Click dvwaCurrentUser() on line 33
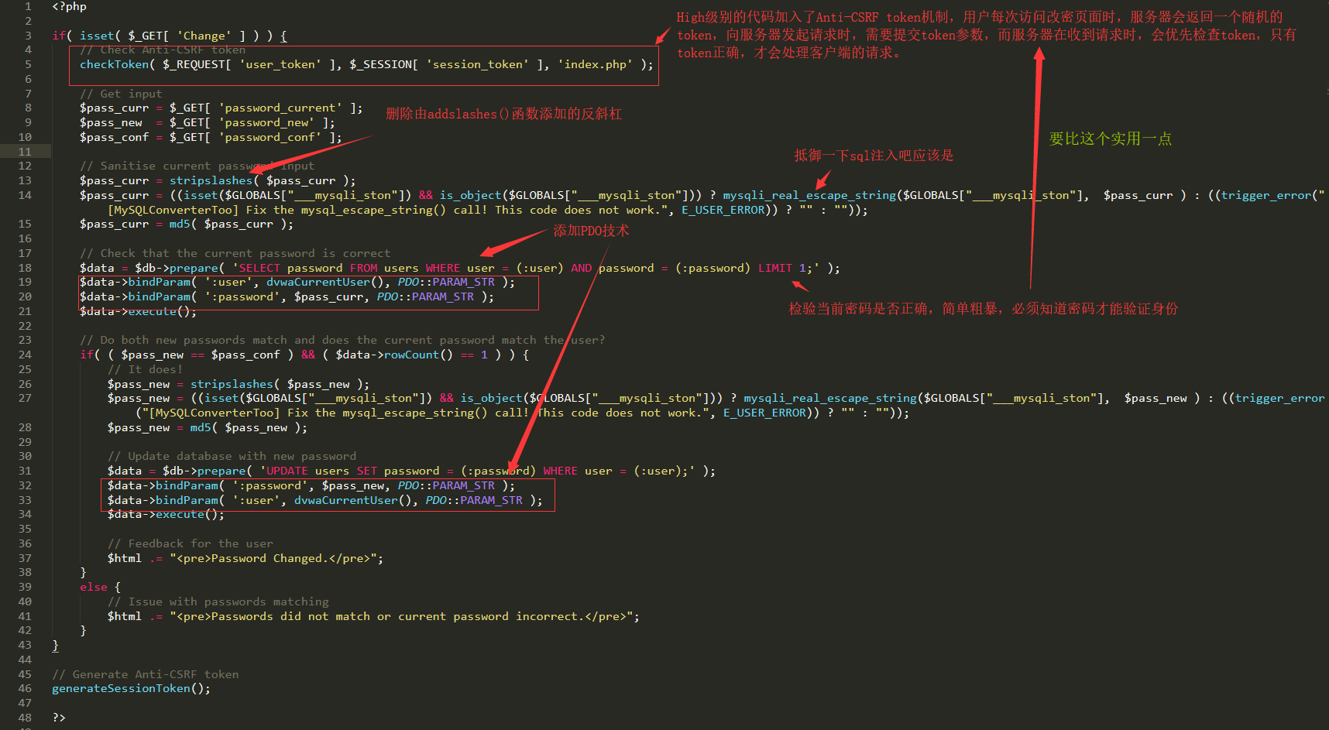The image size is (1329, 730). pyautogui.click(x=353, y=500)
